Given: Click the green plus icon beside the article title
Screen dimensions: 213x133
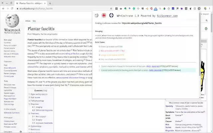Looking at the screenshot, I should pos(206,29).
